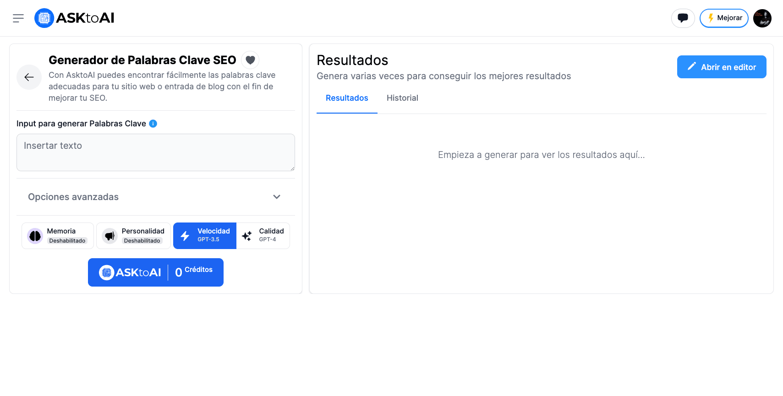Click 'Empieza a generar para ver los resultados aquí...' text
The width and height of the screenshot is (783, 396).
[542, 155]
